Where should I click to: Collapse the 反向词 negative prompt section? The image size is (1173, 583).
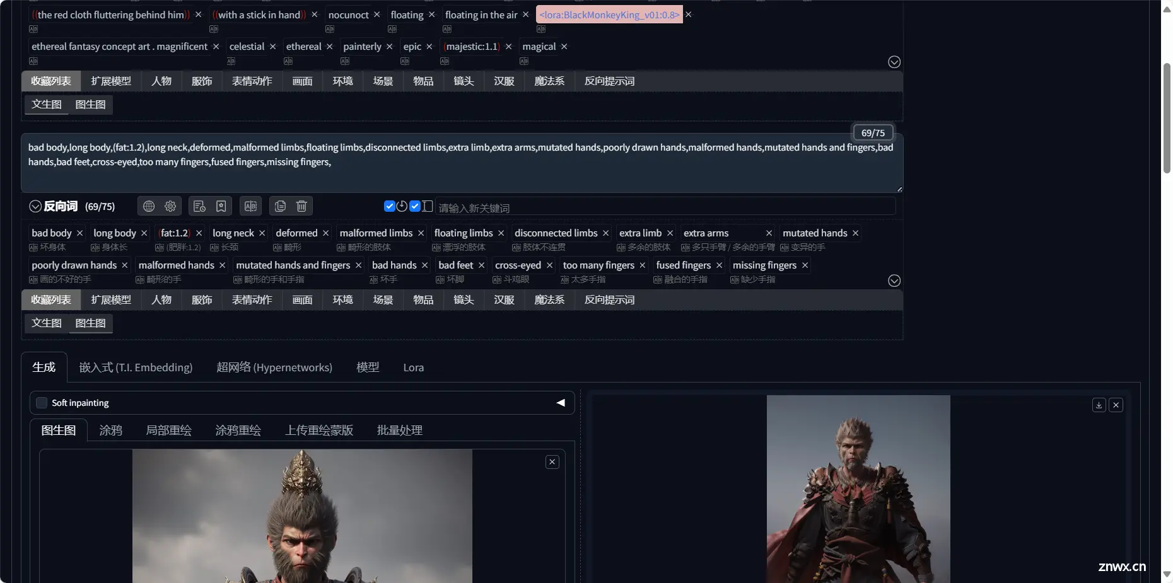point(35,206)
